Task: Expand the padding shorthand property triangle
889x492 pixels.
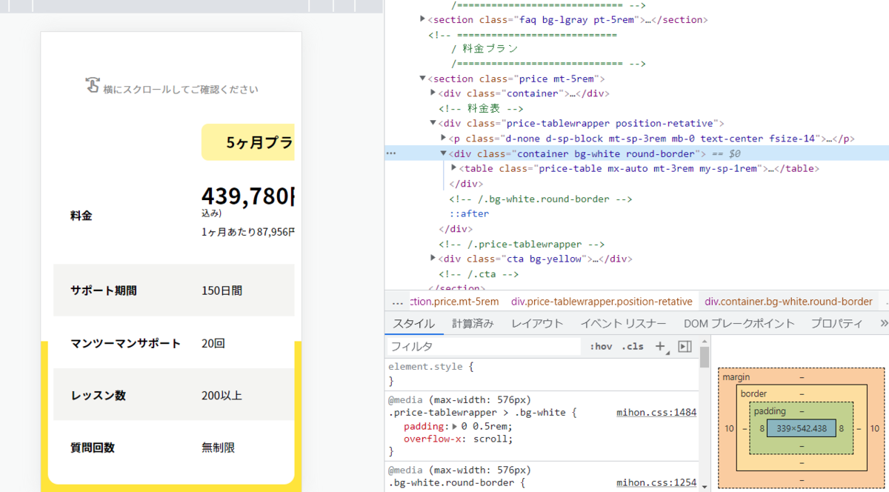Action: (455, 426)
